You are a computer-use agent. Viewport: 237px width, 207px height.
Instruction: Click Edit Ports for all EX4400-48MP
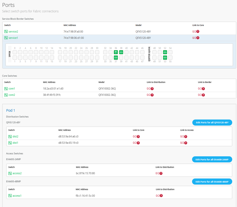(x=212, y=182)
